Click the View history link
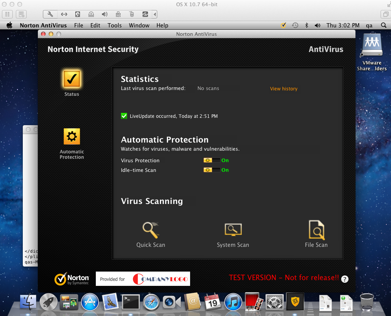Viewport: 391px width, 316px height. (x=284, y=89)
